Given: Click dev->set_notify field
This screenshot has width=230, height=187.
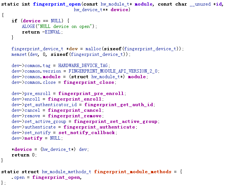Looking at the screenshot, I should coord(31,133).
